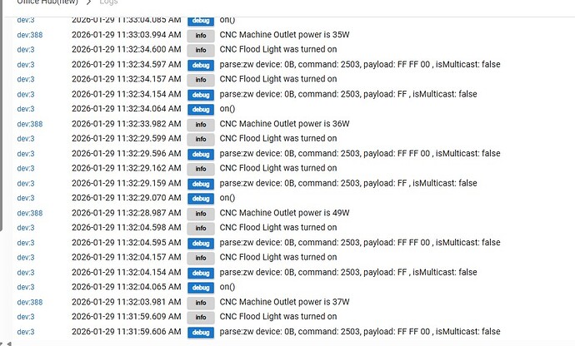Click debug badge for on() at 11:32:04.065

tap(201, 288)
